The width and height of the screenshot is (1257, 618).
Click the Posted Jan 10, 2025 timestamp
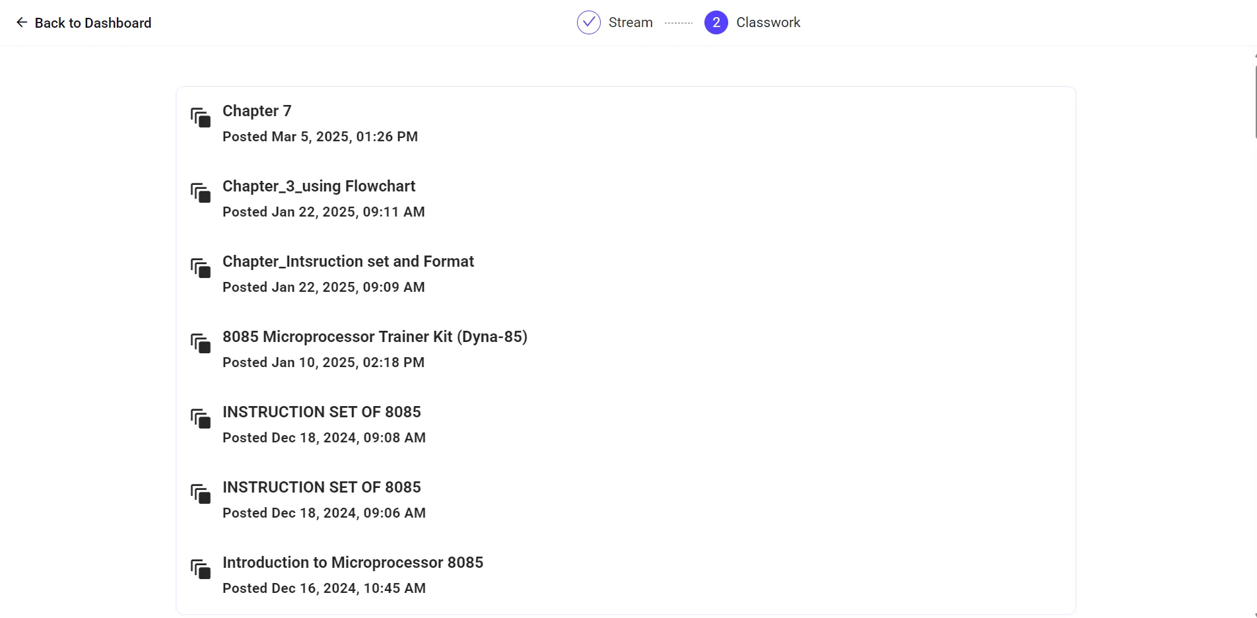click(323, 362)
